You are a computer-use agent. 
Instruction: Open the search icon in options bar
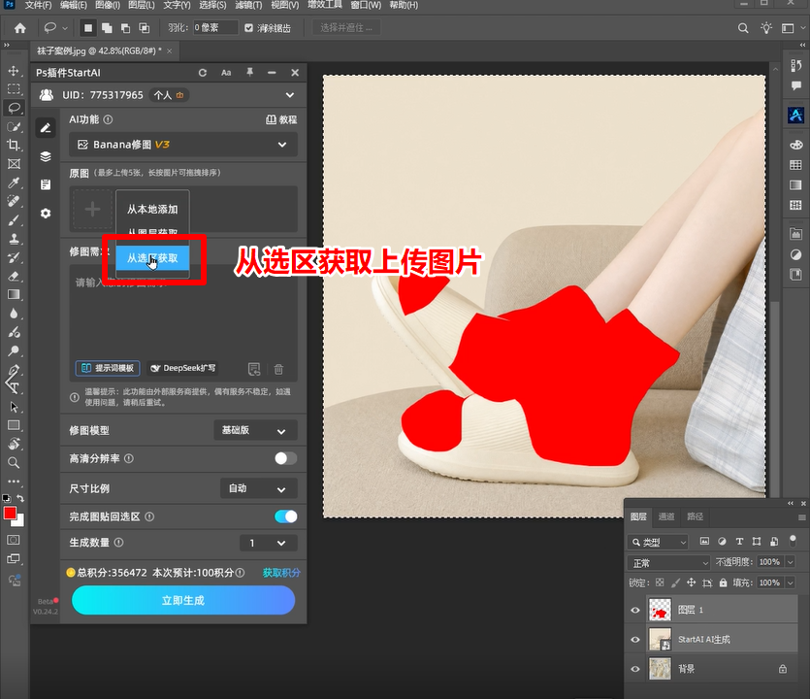pyautogui.click(x=743, y=28)
